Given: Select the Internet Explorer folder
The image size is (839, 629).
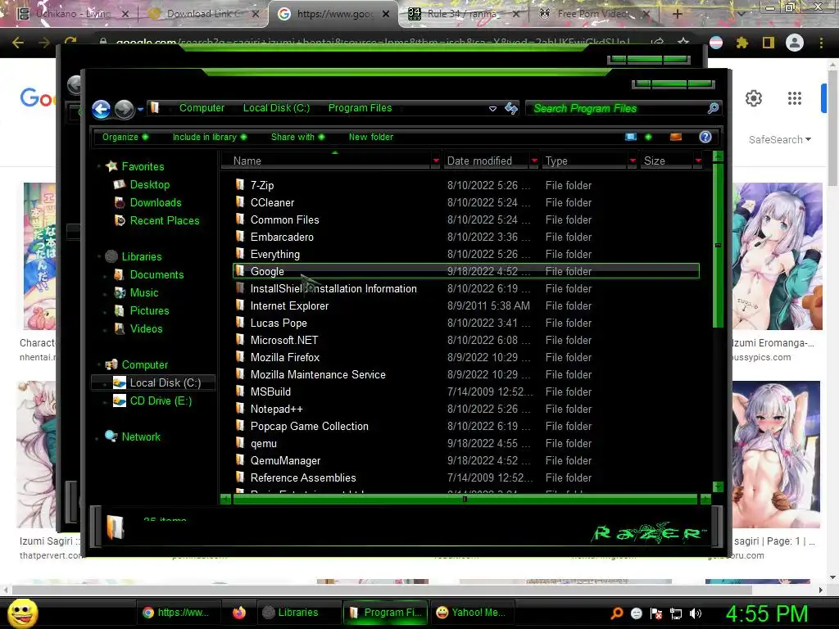Looking at the screenshot, I should click(x=289, y=306).
